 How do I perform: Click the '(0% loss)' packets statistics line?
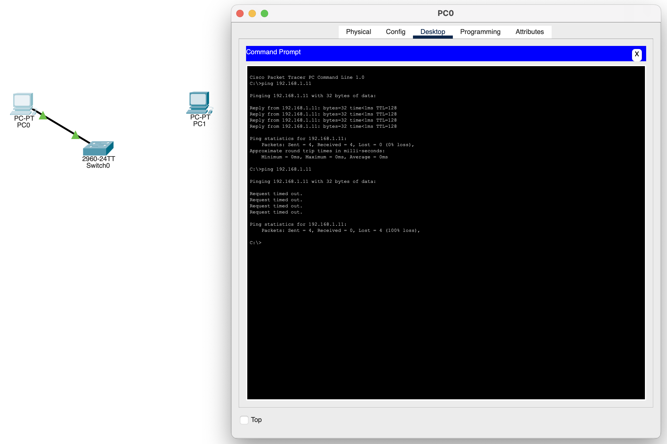[x=337, y=145]
